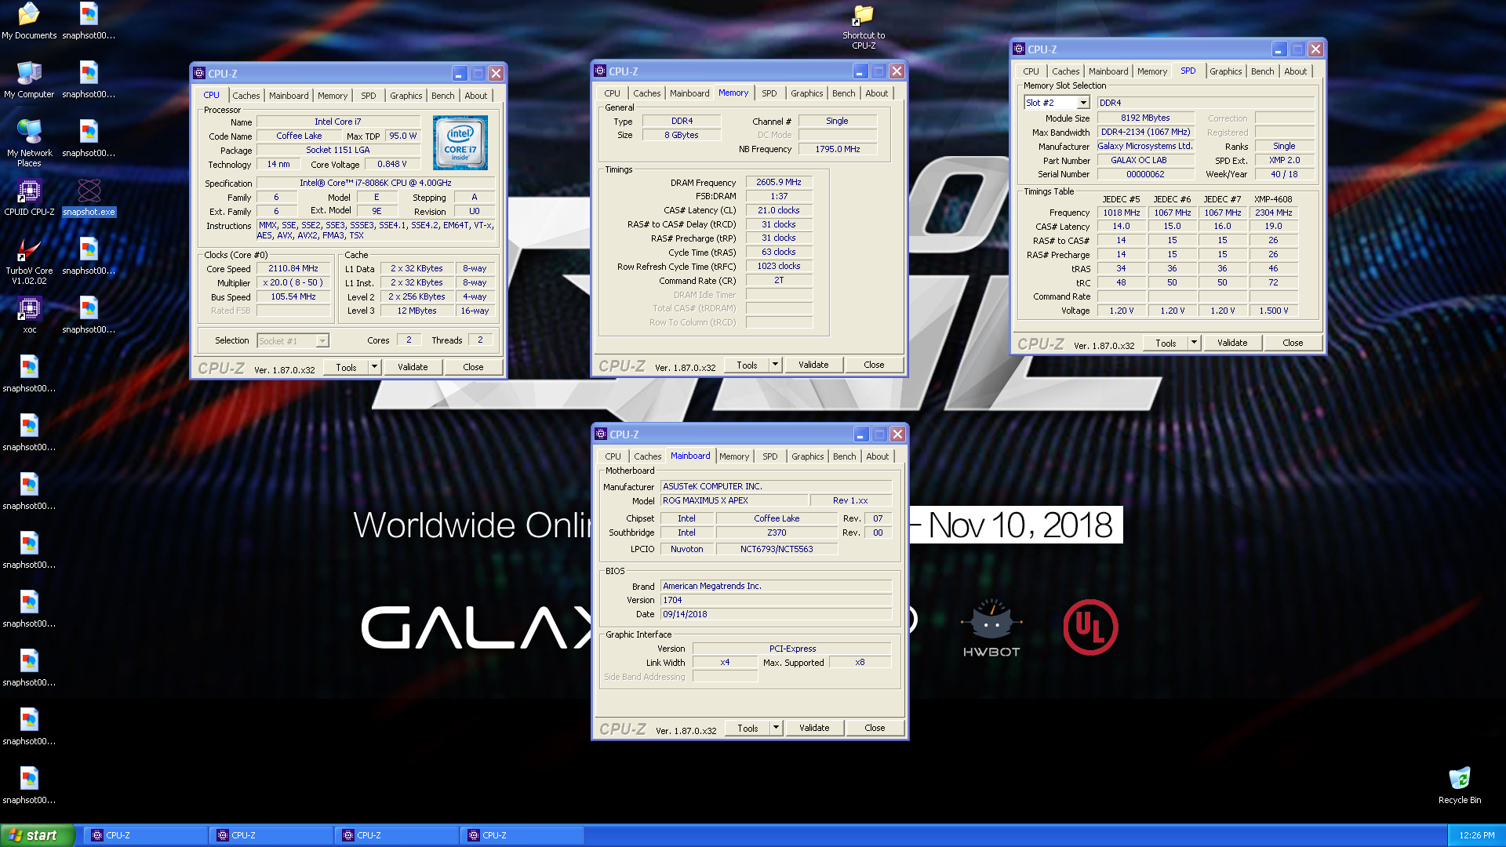Expand Tools dropdown arrow in Memory window
Image resolution: width=1506 pixels, height=847 pixels.
[775, 365]
